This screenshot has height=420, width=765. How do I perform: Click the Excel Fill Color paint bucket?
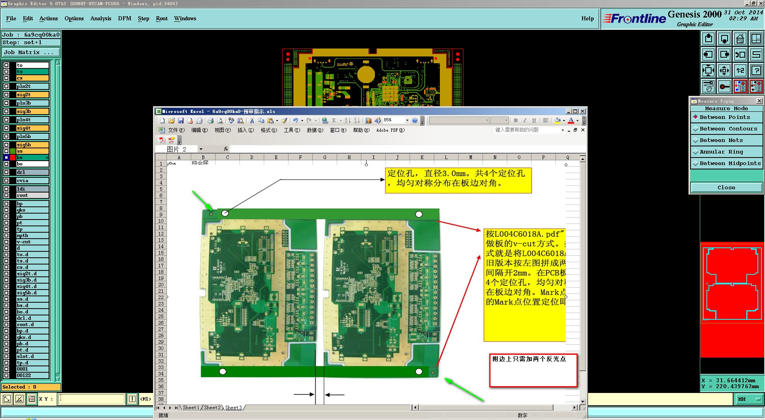pos(557,121)
